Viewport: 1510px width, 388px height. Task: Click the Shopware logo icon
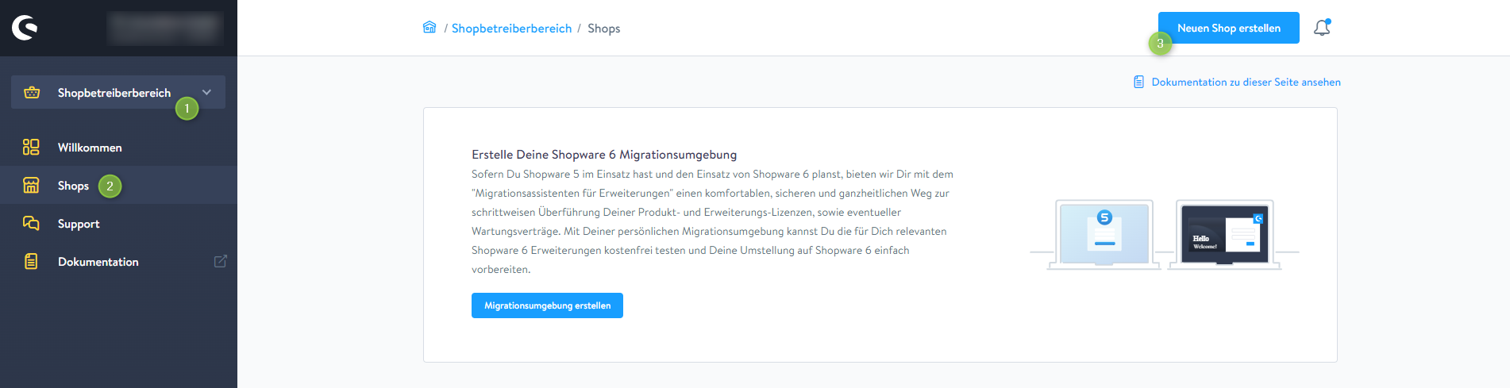tap(25, 28)
